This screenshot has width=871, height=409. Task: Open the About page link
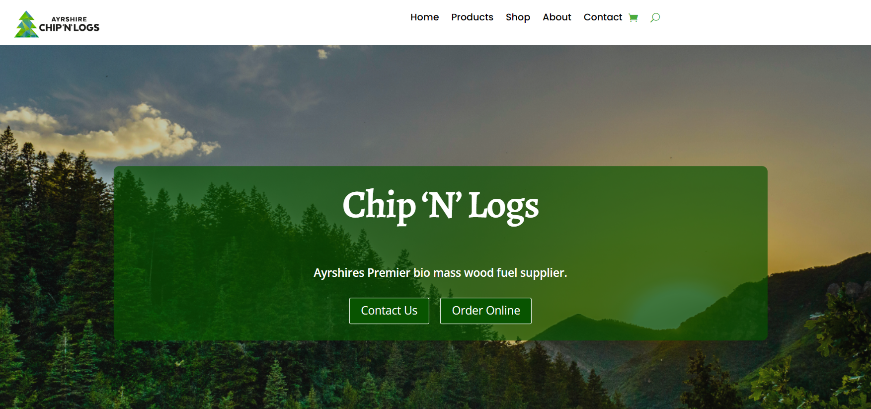tap(556, 17)
